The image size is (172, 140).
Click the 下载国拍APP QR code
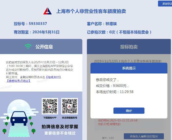click(x=50, y=106)
